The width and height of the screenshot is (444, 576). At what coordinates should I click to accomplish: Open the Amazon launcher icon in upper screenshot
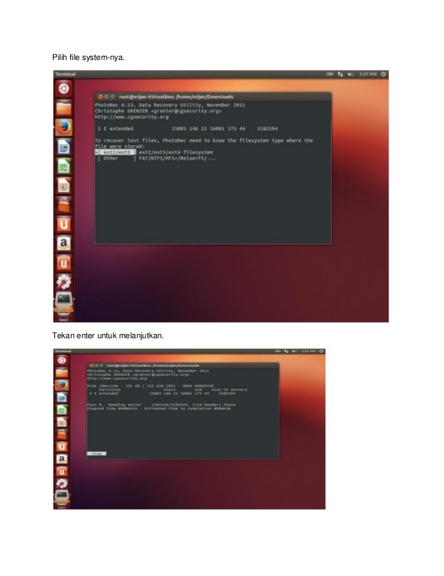pos(64,243)
